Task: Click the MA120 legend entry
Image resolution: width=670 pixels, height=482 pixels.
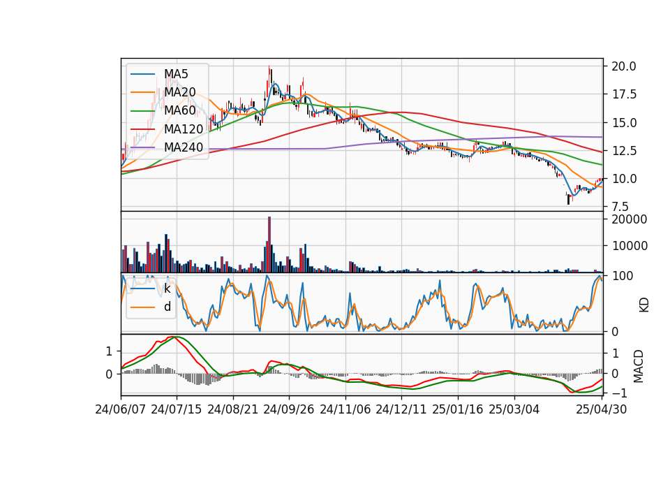Action: (x=167, y=129)
